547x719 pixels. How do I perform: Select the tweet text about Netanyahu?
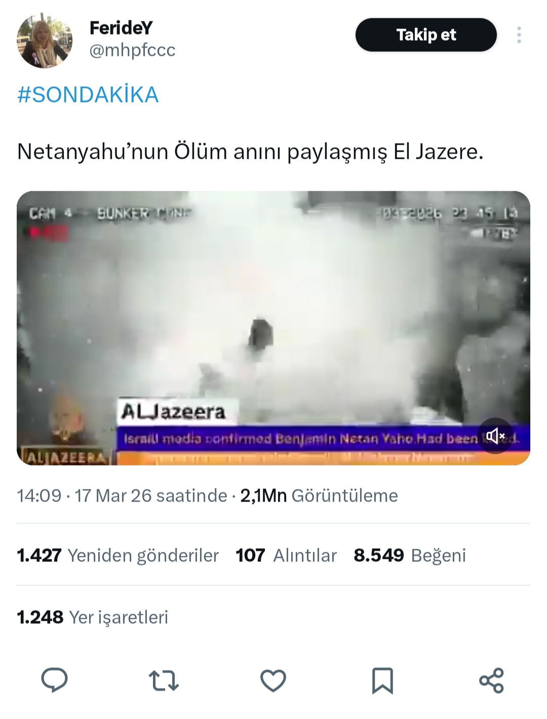250,152
